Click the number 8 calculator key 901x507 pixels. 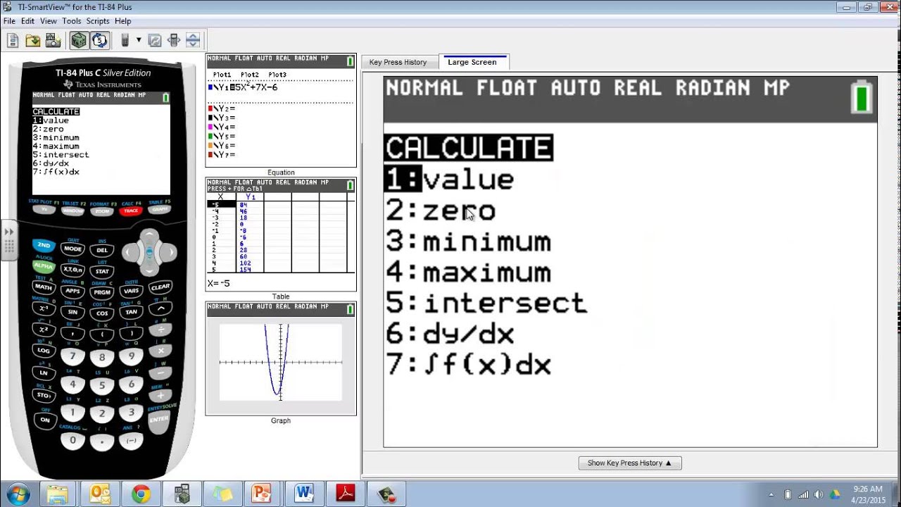coord(102,357)
